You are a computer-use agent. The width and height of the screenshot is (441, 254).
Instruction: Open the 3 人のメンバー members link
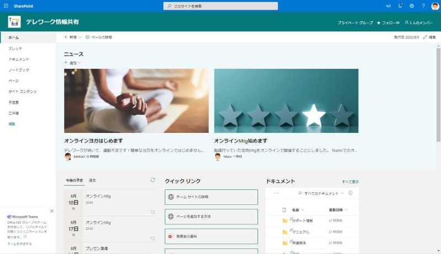click(419, 23)
